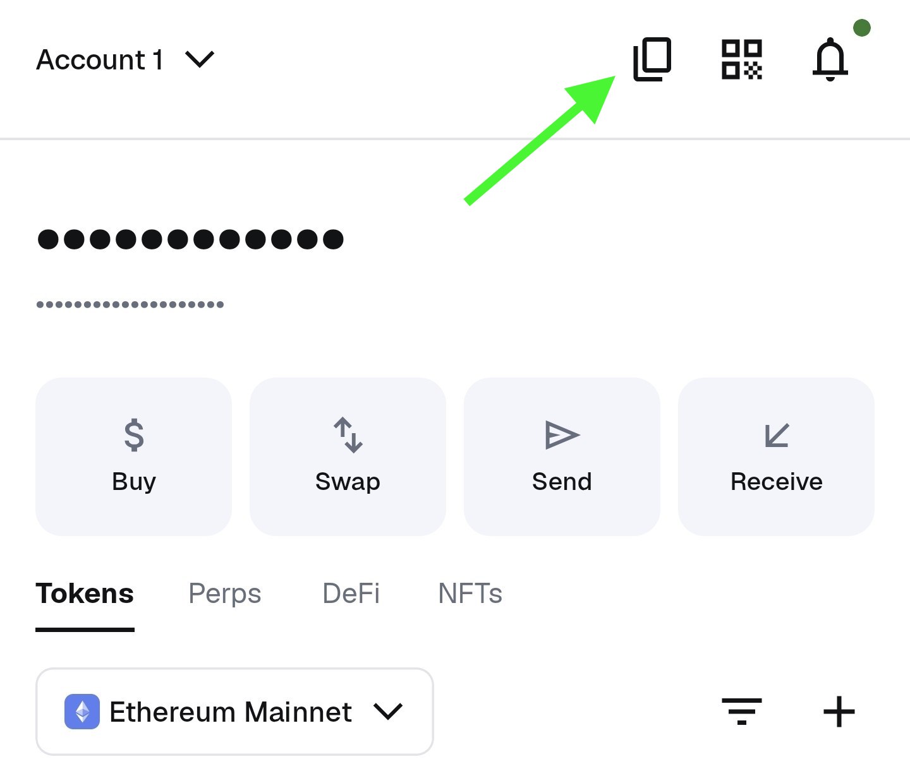Viewport: 910px width, 776px height.
Task: Click the Swap arrows icon
Action: [x=348, y=435]
